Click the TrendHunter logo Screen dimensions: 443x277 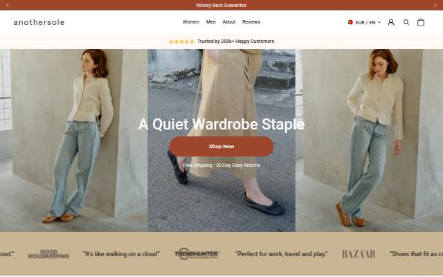(x=197, y=254)
